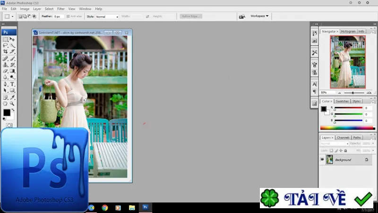This screenshot has width=378, height=213.
Task: Select the Brush tool
Action: (12, 59)
